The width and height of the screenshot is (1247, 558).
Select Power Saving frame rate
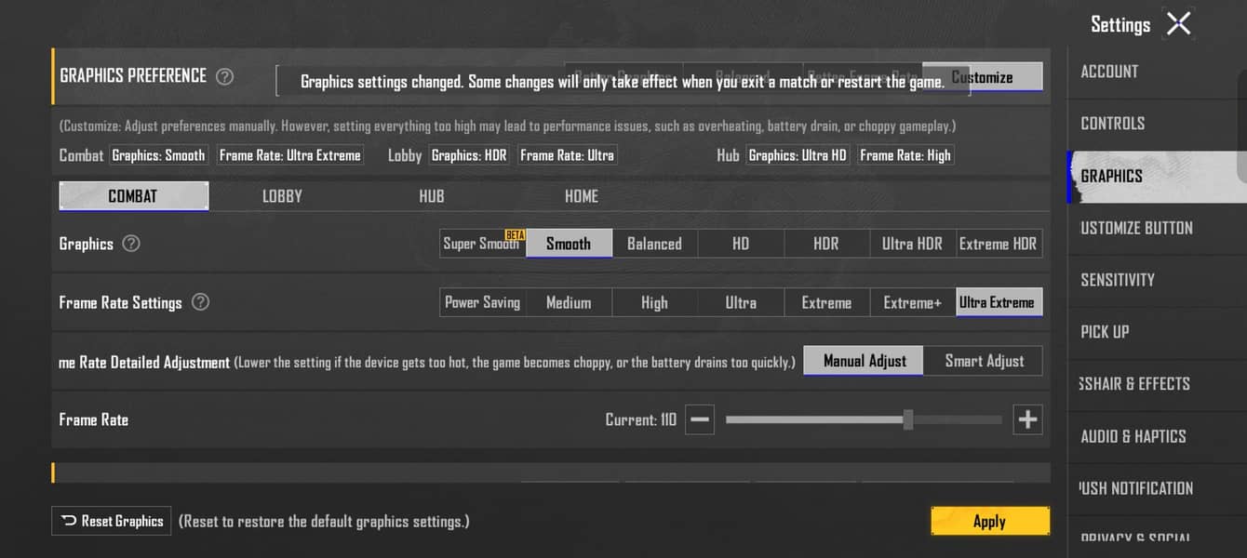point(482,302)
